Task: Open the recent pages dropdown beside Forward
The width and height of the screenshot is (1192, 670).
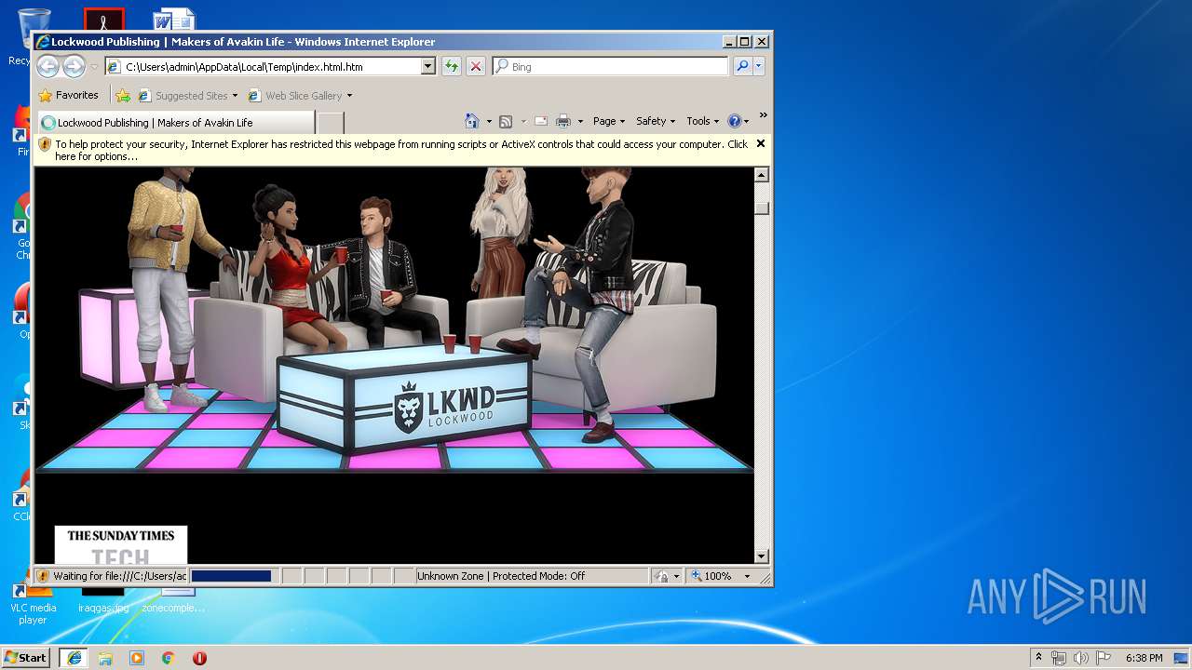Action: coord(94,67)
